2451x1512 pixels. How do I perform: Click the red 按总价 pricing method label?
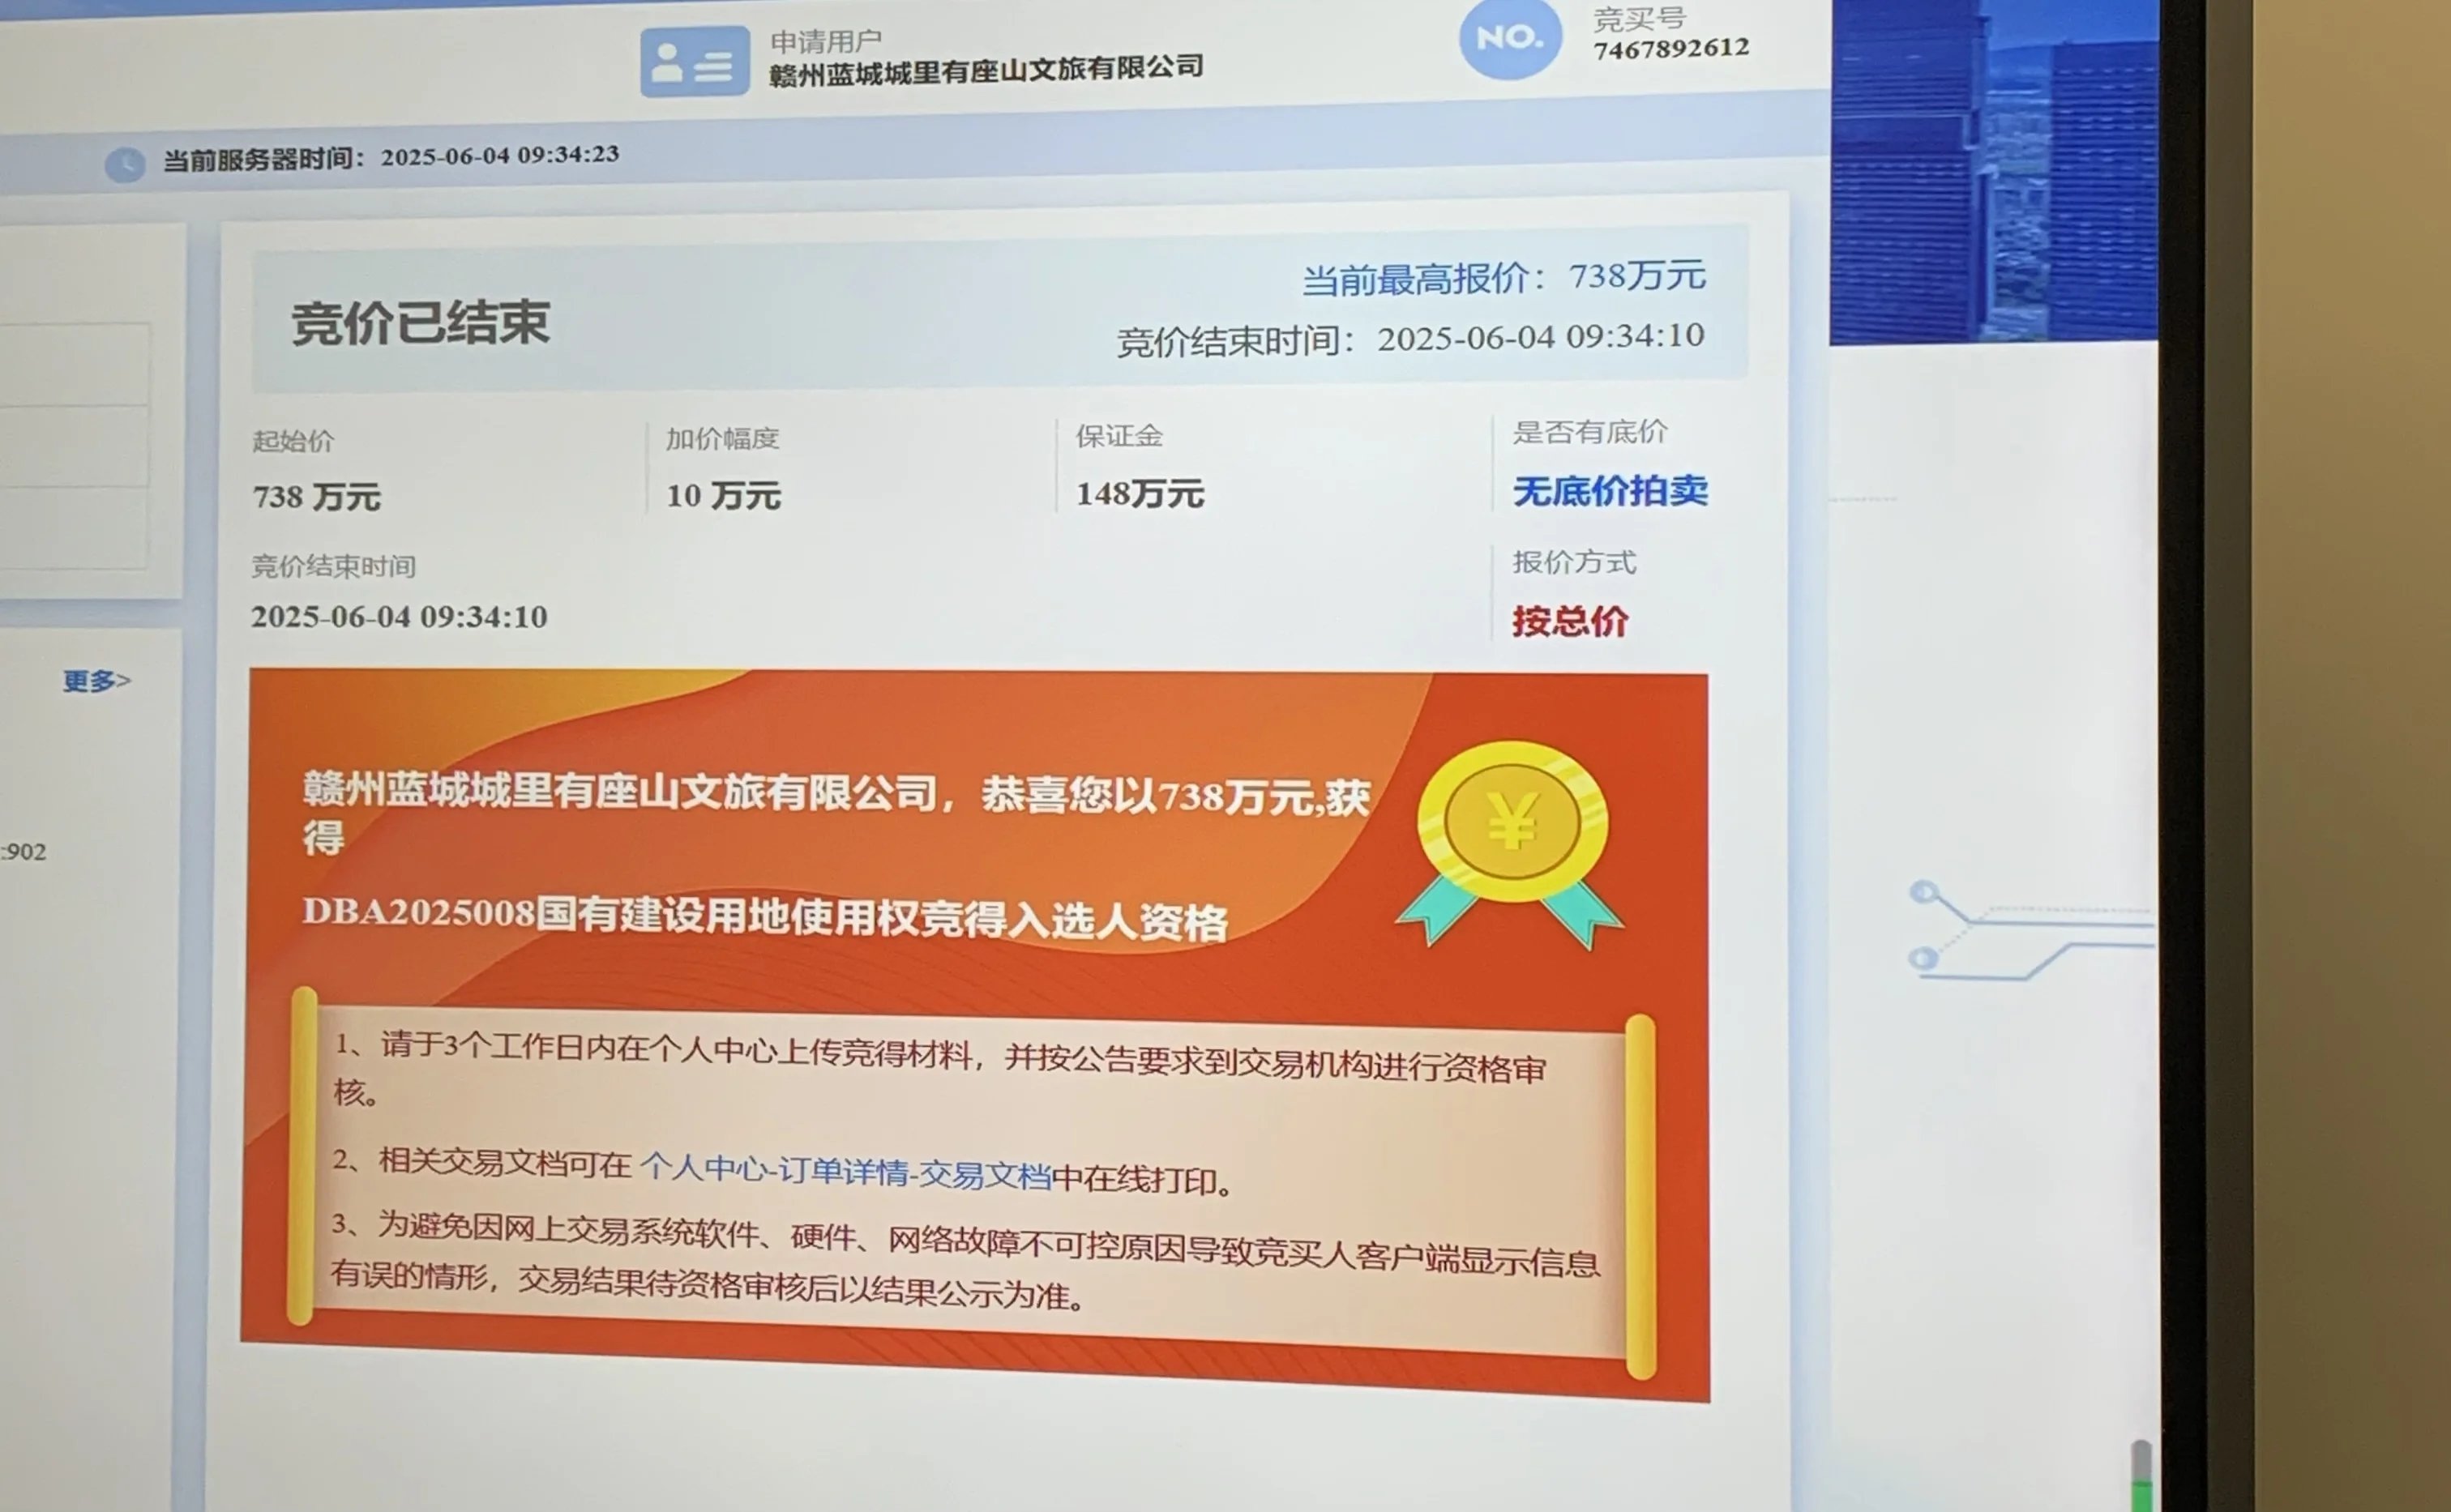(1569, 621)
